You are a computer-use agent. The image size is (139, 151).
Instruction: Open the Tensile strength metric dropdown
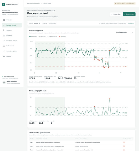point(125,32)
